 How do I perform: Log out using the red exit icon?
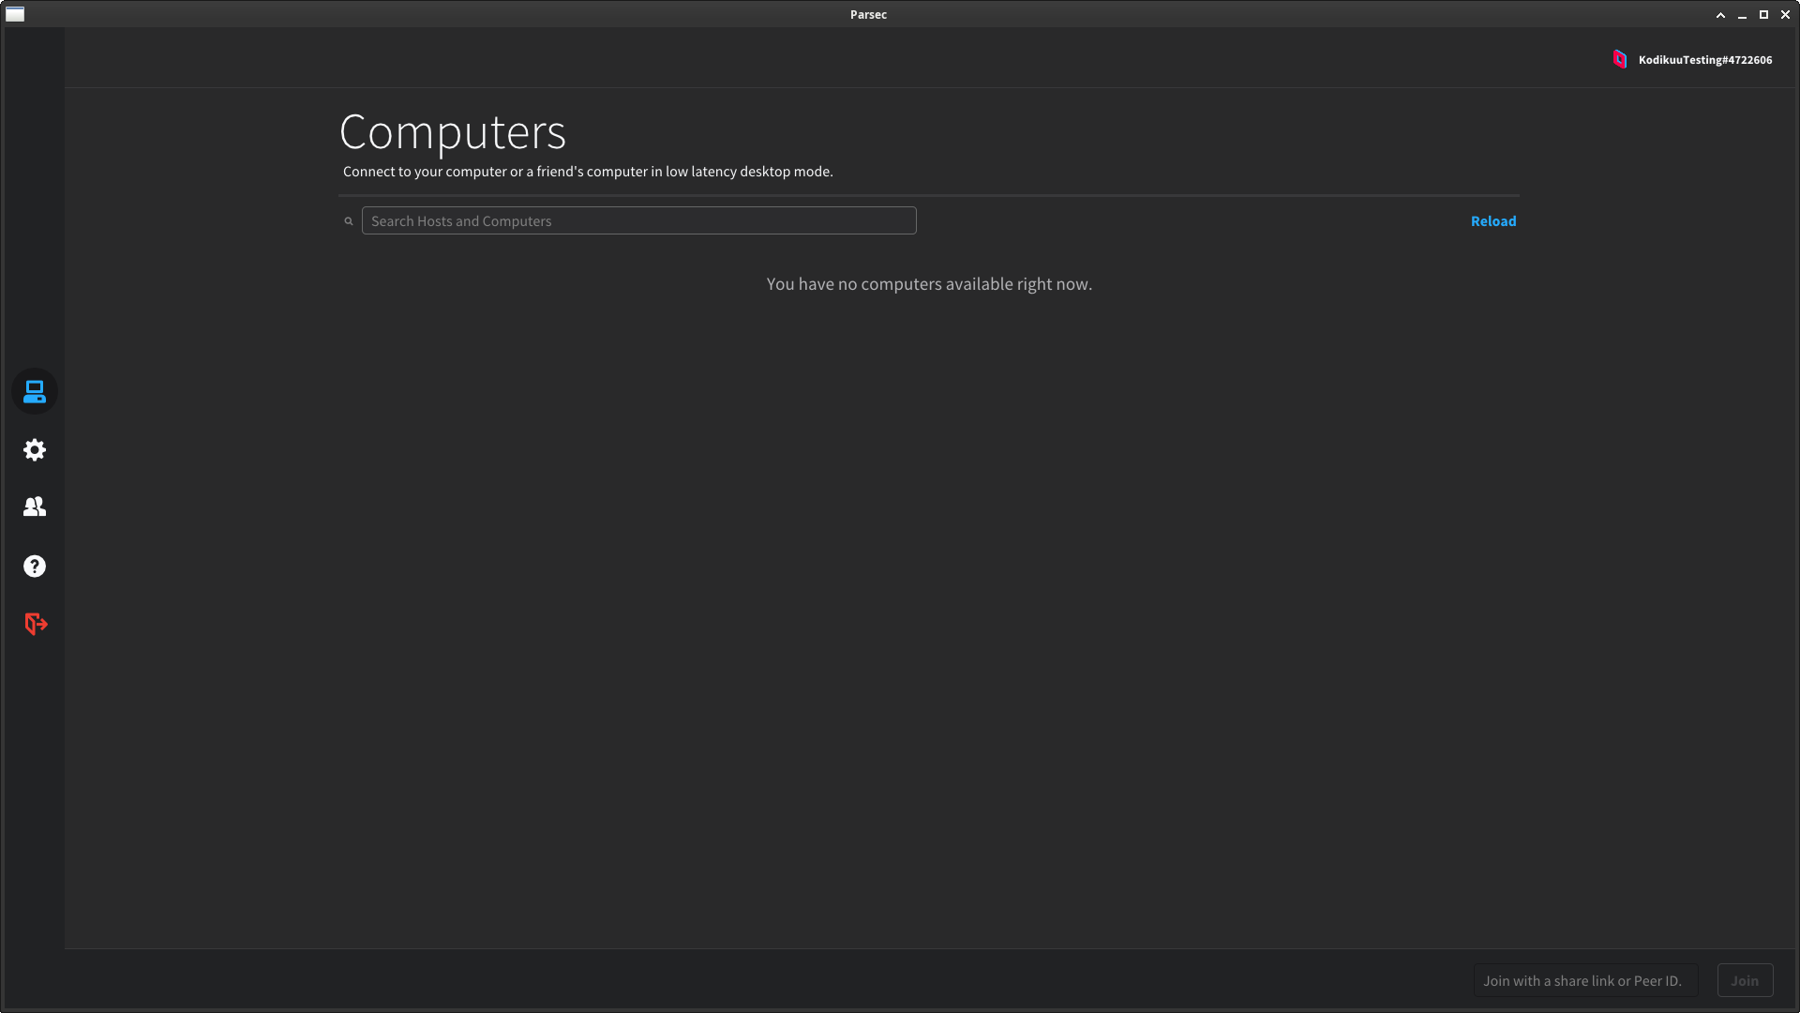(36, 624)
